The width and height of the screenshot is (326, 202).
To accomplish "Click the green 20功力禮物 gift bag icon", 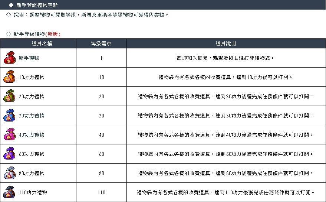I will (10, 96).
